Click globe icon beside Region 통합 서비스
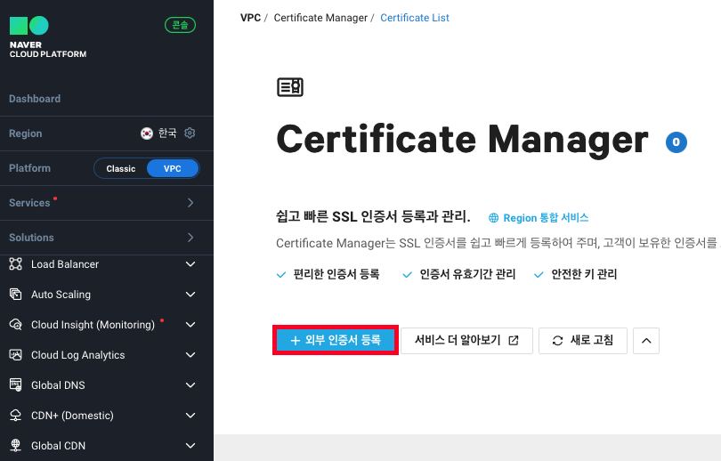This screenshot has height=461, width=721. coord(493,218)
